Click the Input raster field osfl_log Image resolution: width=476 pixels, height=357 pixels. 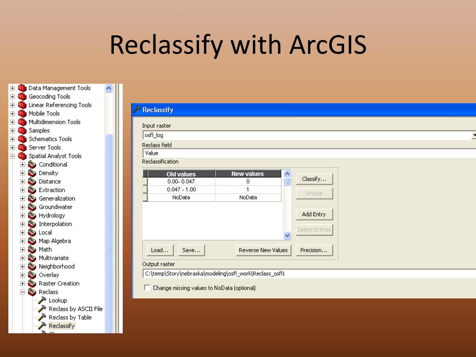click(307, 135)
